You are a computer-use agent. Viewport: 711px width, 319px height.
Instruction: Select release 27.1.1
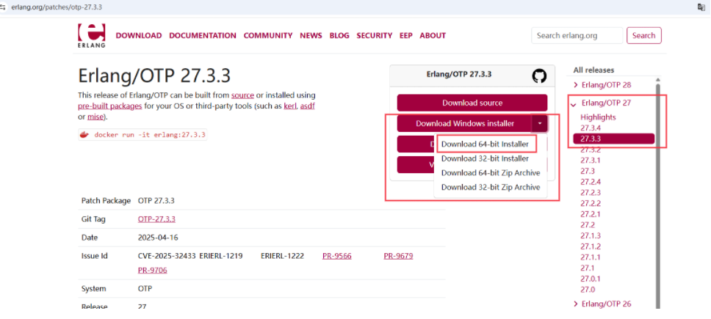591,257
